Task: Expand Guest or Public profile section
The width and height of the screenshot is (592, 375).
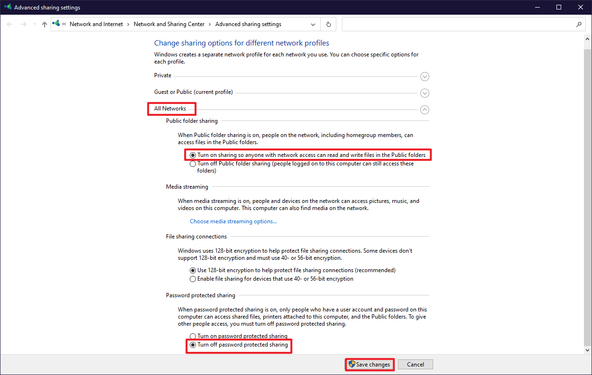Action: 425,93
